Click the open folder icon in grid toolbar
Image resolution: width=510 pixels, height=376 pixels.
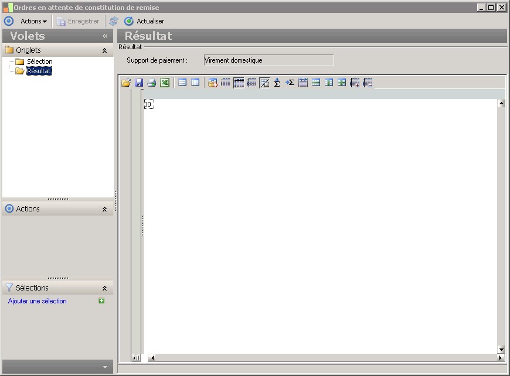pyautogui.click(x=126, y=83)
